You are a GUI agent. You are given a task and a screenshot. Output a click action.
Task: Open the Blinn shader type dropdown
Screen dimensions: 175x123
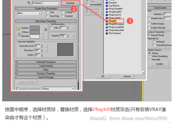[40, 13]
